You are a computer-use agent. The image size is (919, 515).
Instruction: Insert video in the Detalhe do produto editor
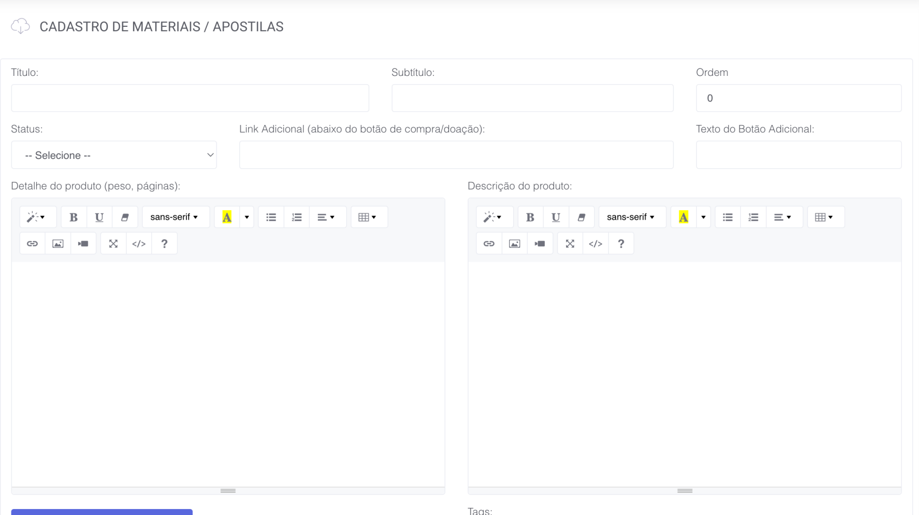click(83, 244)
